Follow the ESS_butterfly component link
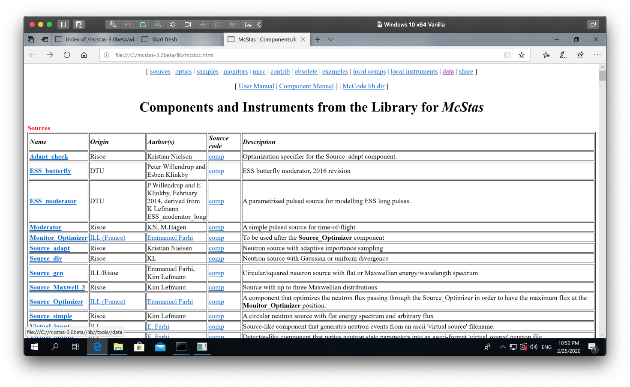Image resolution: width=630 pixels, height=387 pixels. 50,170
